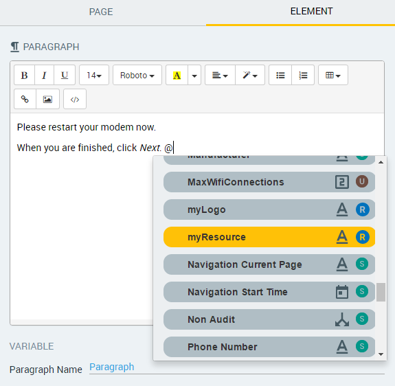Select myResource from variable list
Screen dimensions: 395x386
coord(269,237)
